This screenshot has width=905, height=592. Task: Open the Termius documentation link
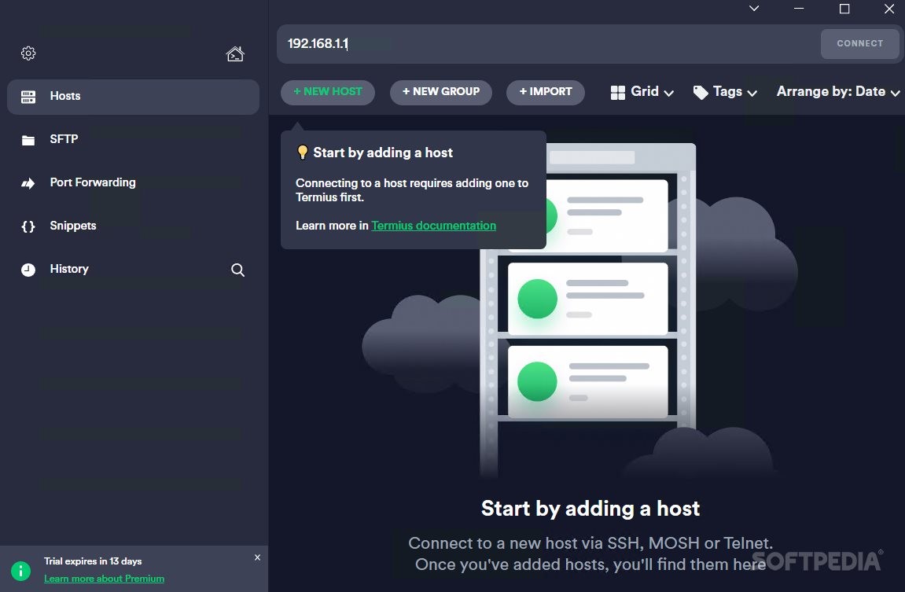pos(433,226)
